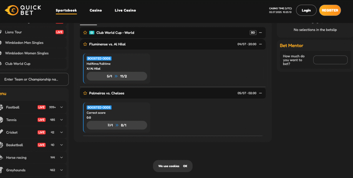353x178 pixels.
Task: Open Wimbledon Men Singles
Action: tap(24, 43)
